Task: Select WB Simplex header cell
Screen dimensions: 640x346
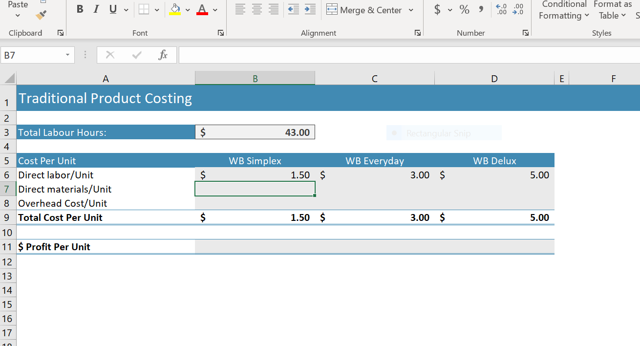Action: [255, 160]
